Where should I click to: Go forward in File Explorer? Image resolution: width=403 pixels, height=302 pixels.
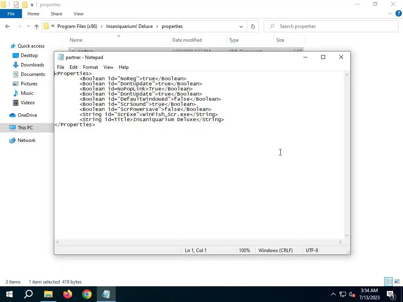(19, 26)
